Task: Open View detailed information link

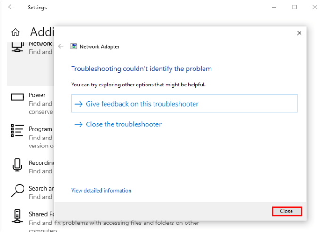Action: 101,191
